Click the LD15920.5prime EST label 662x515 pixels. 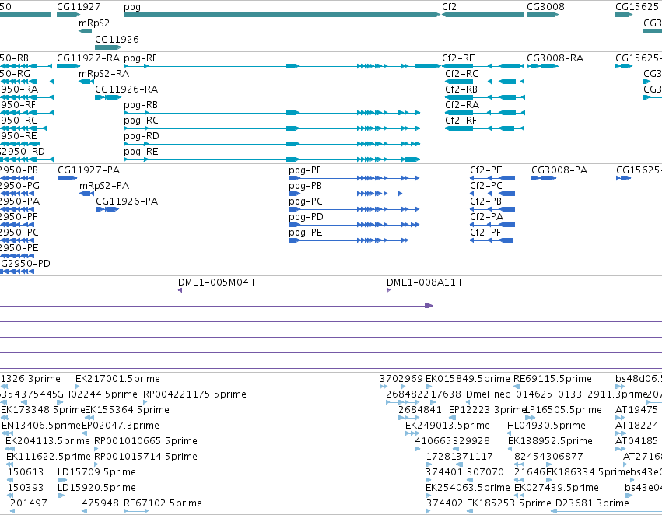click(x=96, y=488)
